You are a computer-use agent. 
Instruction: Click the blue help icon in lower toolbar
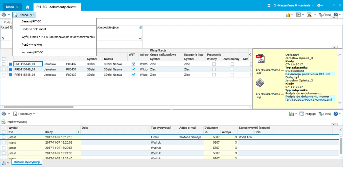336,114
